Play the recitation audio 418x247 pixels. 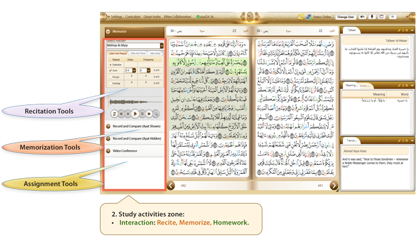pyautogui.click(x=135, y=114)
